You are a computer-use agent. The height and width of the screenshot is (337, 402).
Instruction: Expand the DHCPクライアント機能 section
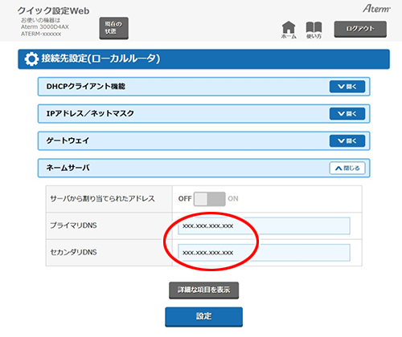click(x=347, y=87)
